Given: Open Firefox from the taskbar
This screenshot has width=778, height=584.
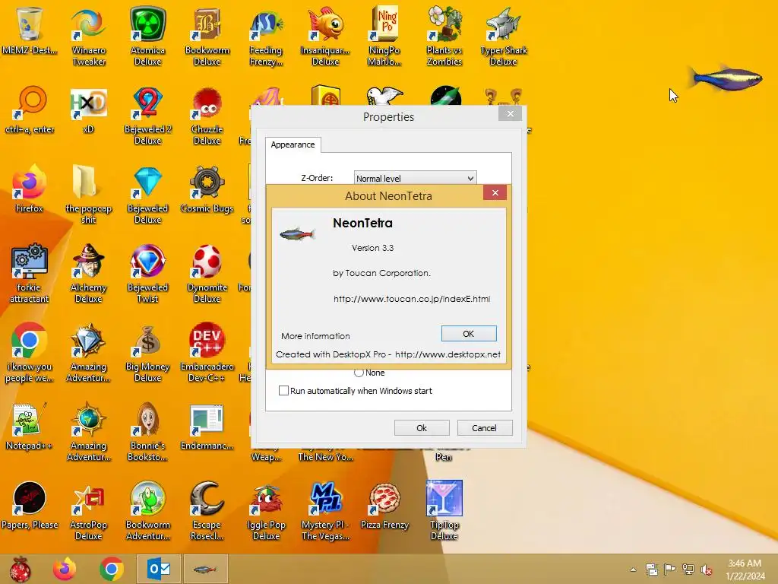Looking at the screenshot, I should (x=65, y=569).
